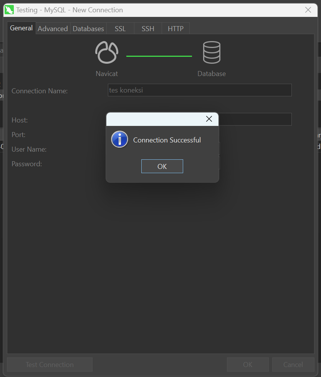321x377 pixels.
Task: Click the Host input field
Action: (255, 119)
